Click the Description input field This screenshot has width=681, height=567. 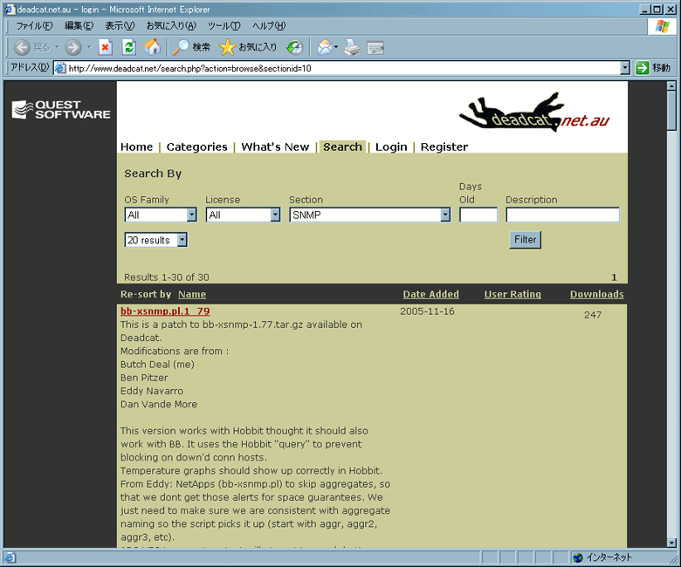click(x=562, y=215)
